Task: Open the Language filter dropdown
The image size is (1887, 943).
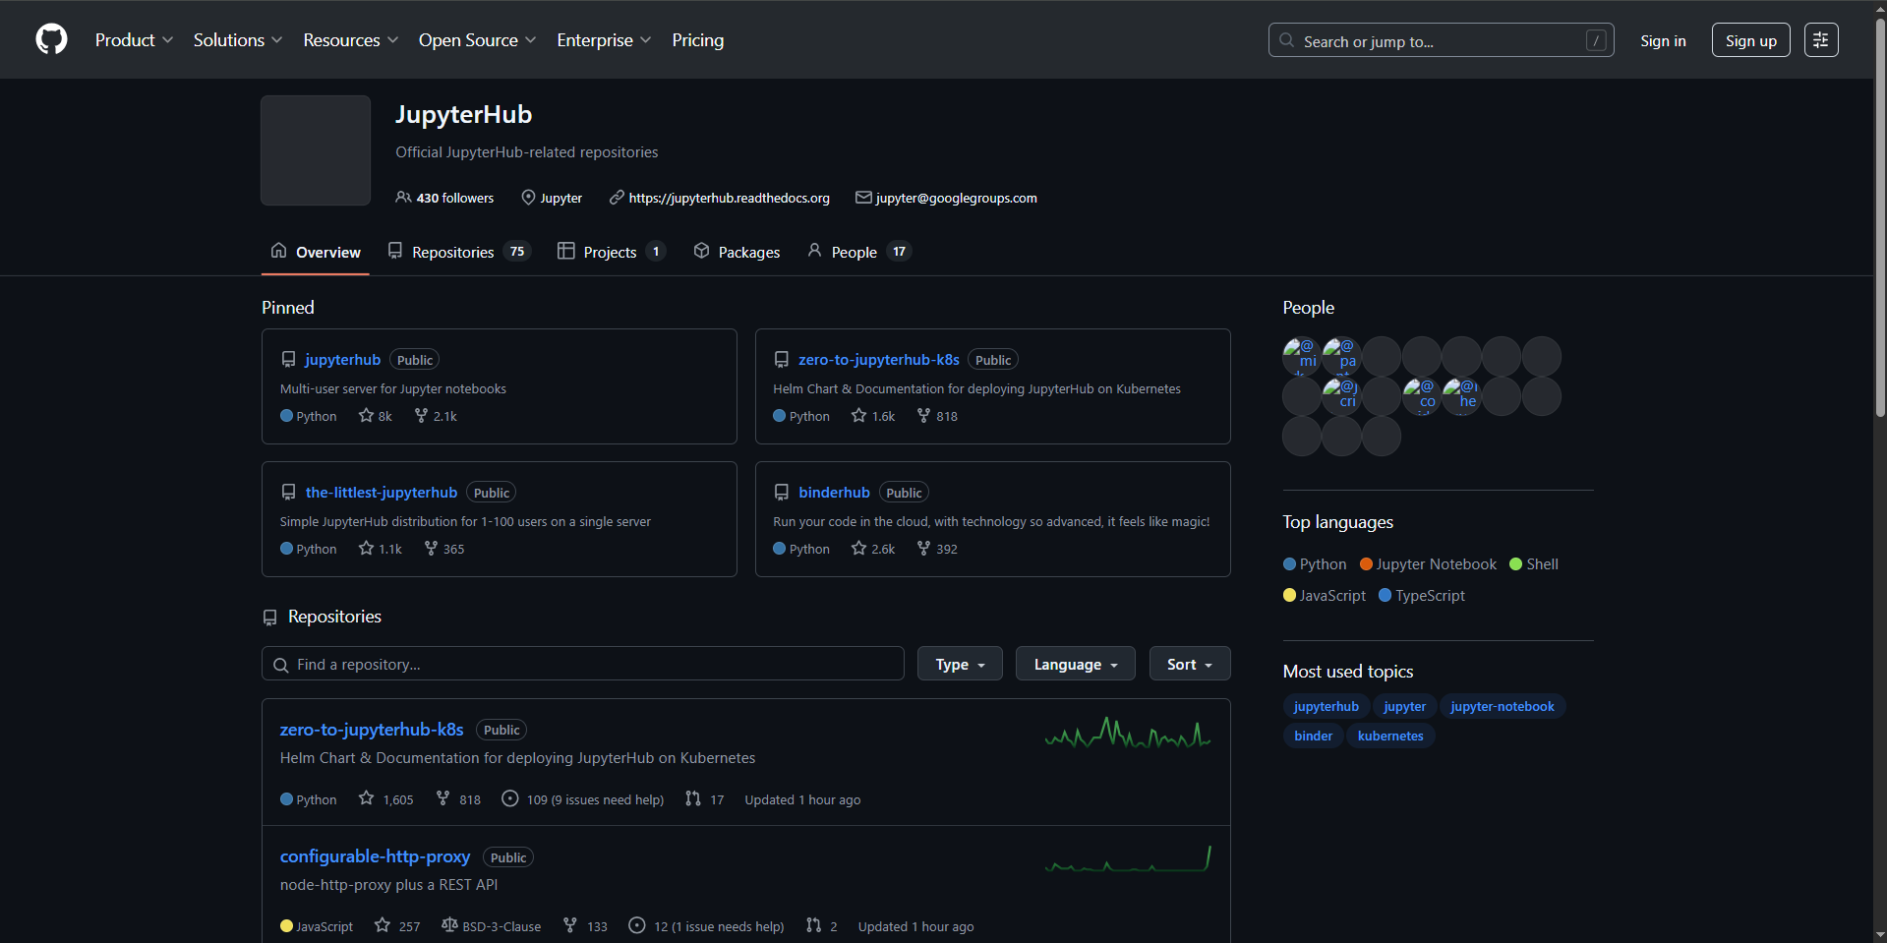Action: (1075, 664)
